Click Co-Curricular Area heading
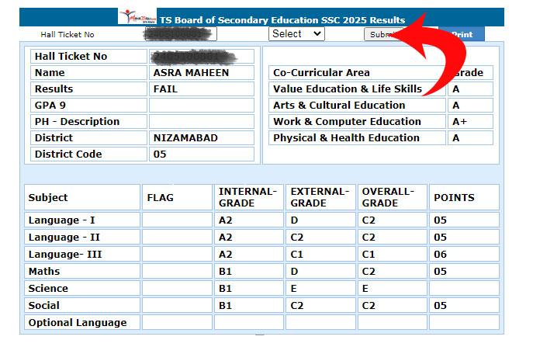The width and height of the screenshot is (533, 347). (x=321, y=73)
